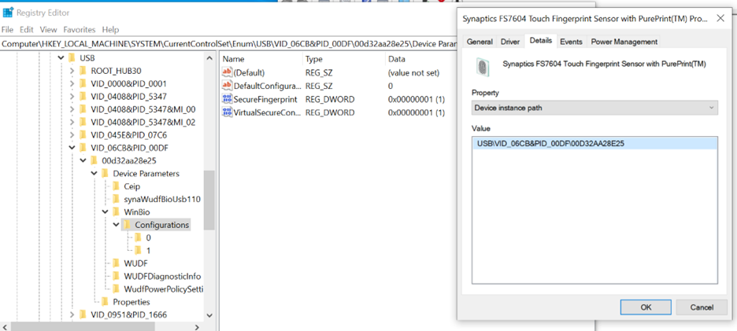This screenshot has width=737, height=331.
Task: Click the 0x00000001 (1) data for SecureFingerprint
Action: point(417,99)
